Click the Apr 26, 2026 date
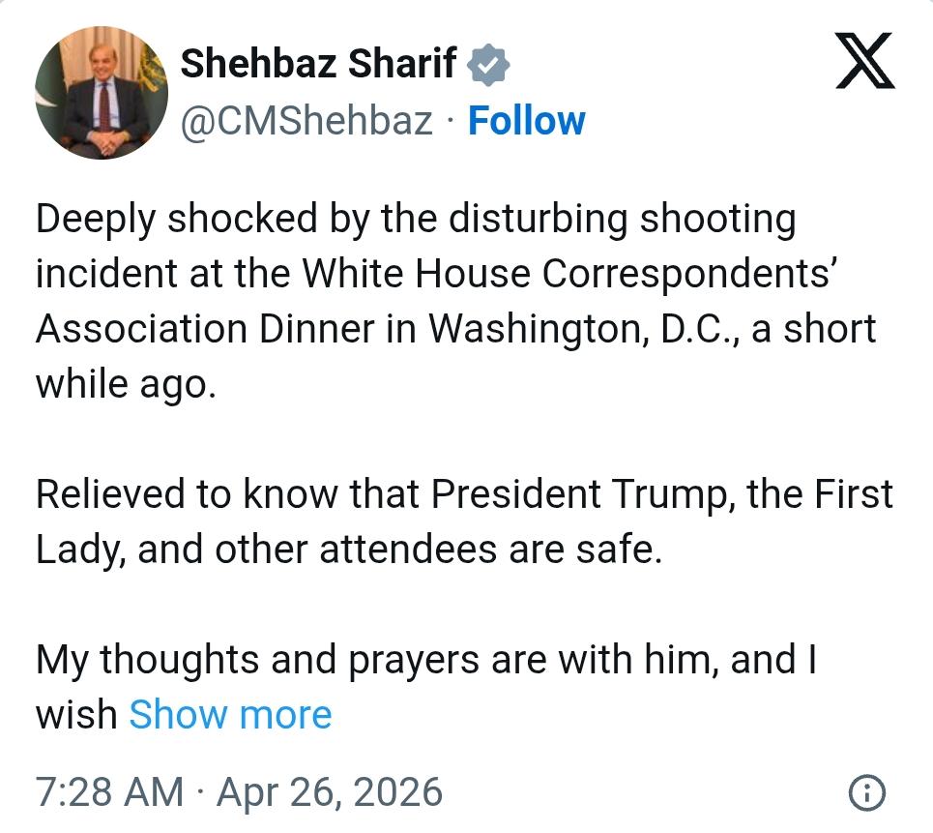 [330, 793]
